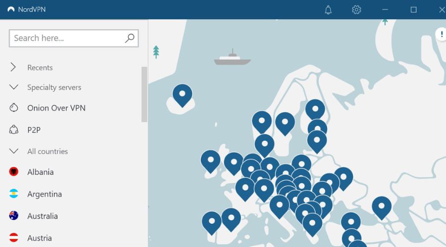Open settings via the gear icon

coord(356,10)
